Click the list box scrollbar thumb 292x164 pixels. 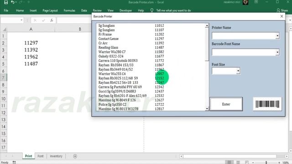click(x=207, y=44)
